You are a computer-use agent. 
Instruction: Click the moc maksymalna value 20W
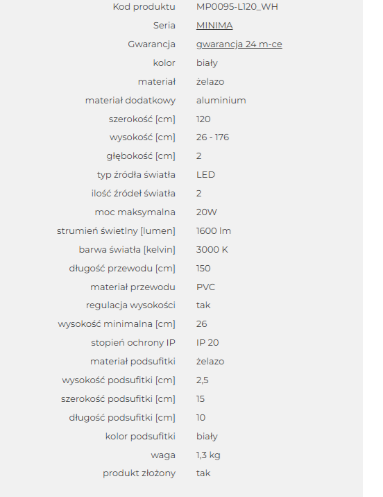(207, 212)
